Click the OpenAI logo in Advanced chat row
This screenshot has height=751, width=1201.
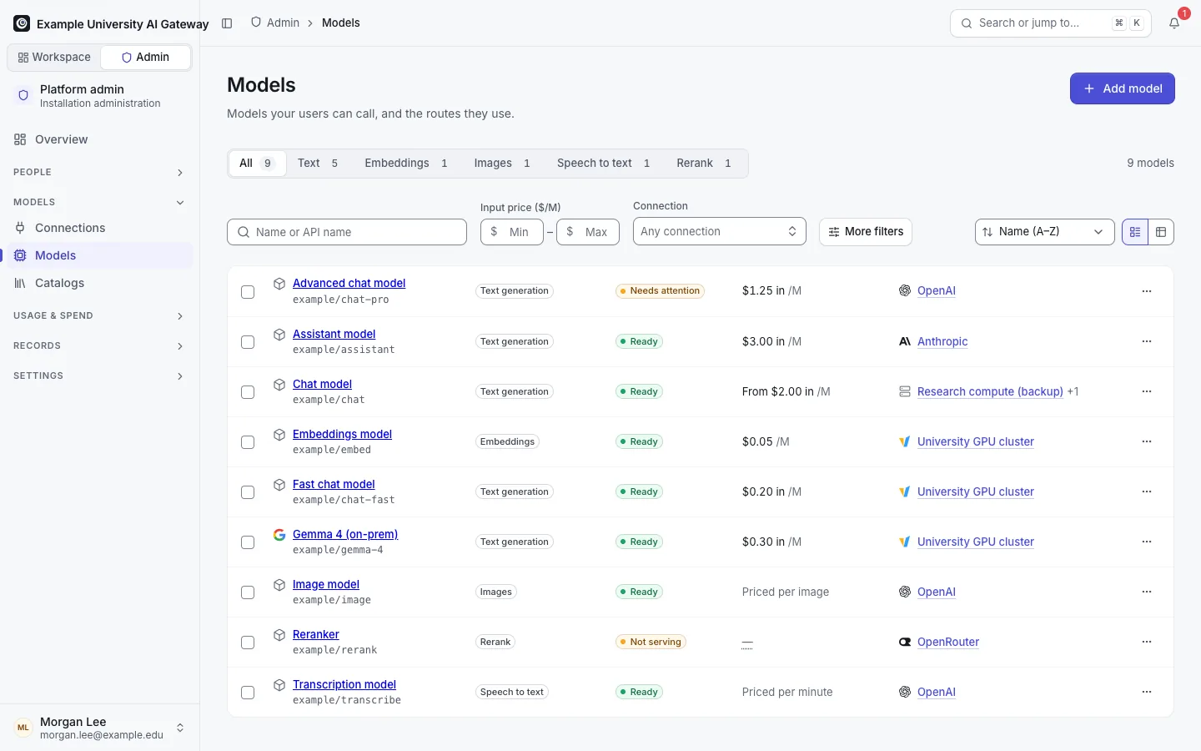pos(905,290)
